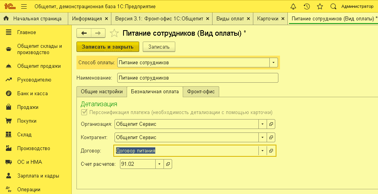
Task: Open favorites star in the top bar
Action: tap(320, 7)
